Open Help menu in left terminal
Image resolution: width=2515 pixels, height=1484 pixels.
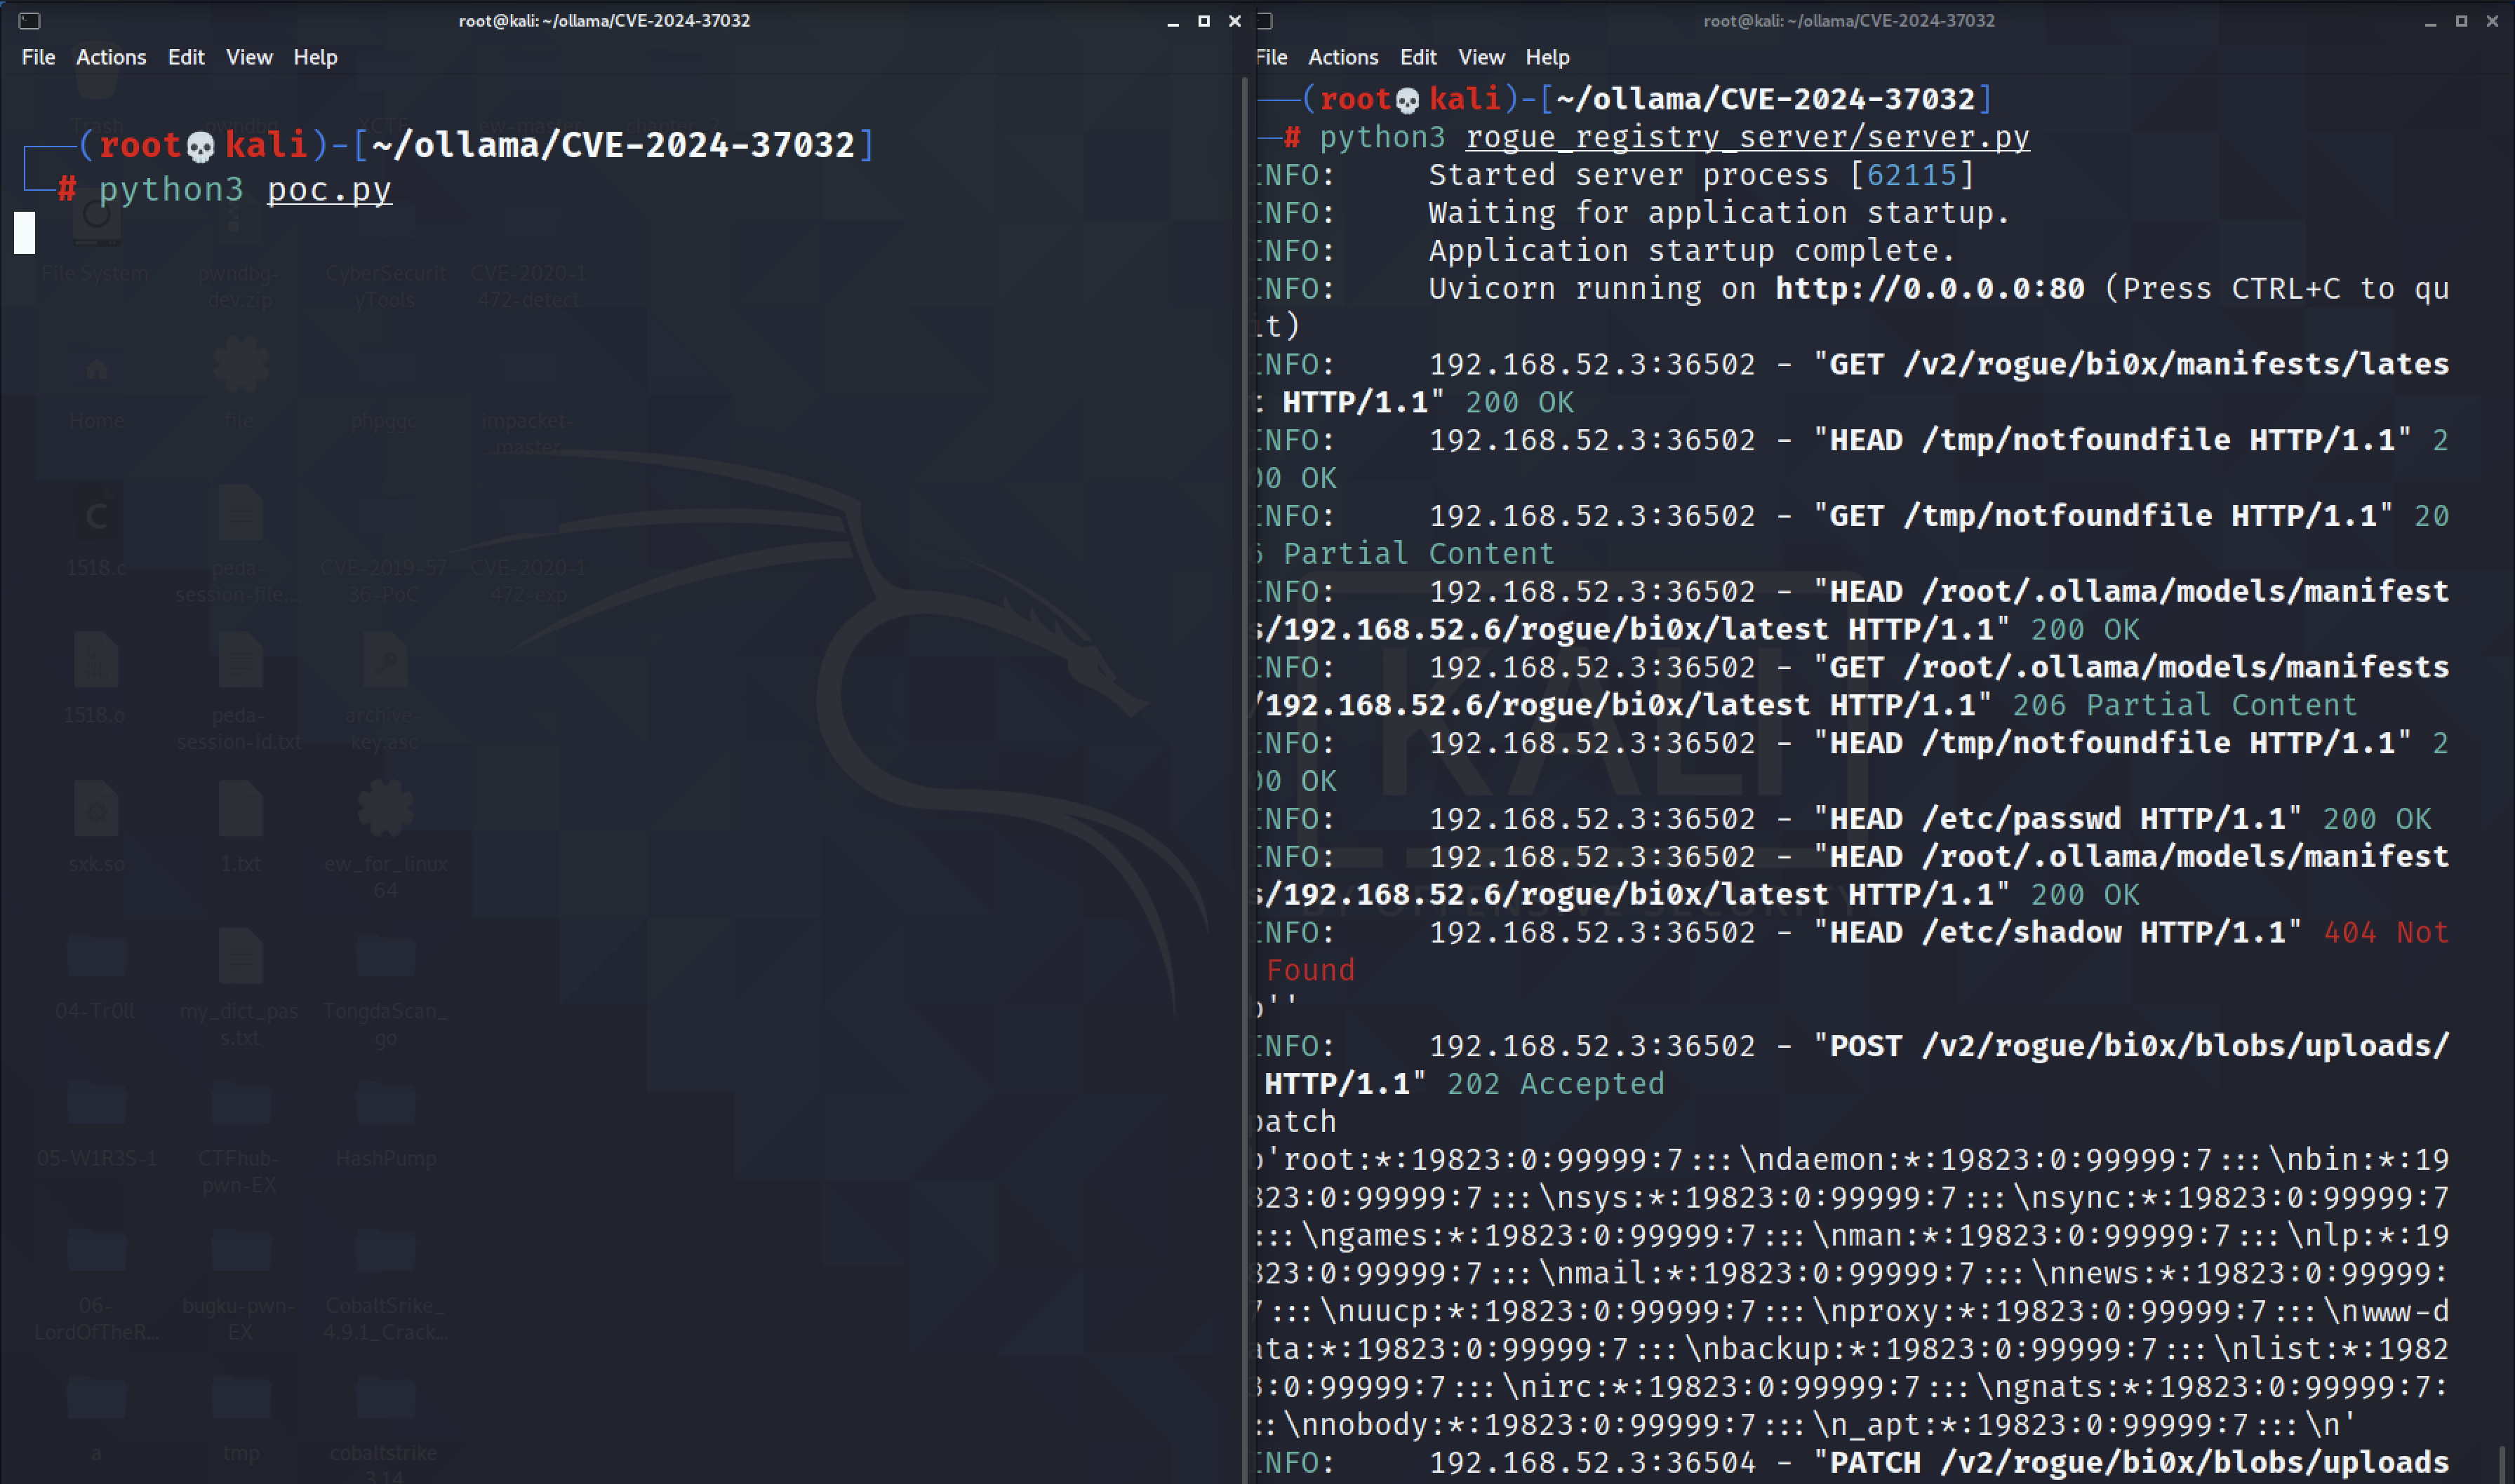[315, 57]
